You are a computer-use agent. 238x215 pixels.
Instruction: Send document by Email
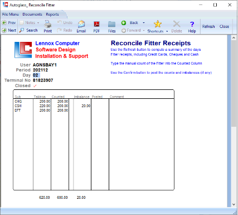click(x=81, y=27)
